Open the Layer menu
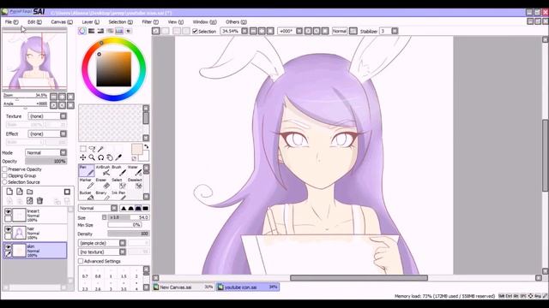Image resolution: width=549 pixels, height=308 pixels. (91, 21)
